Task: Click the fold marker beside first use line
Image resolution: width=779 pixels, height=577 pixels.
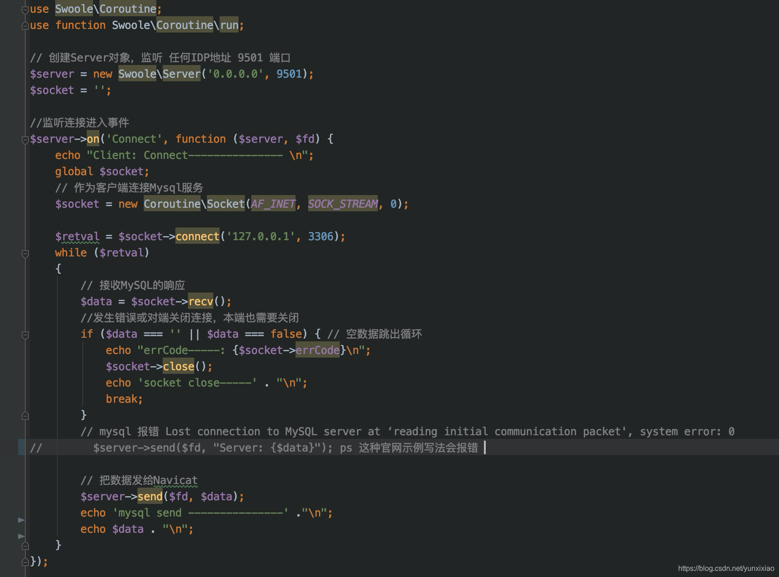Action: 25,9
